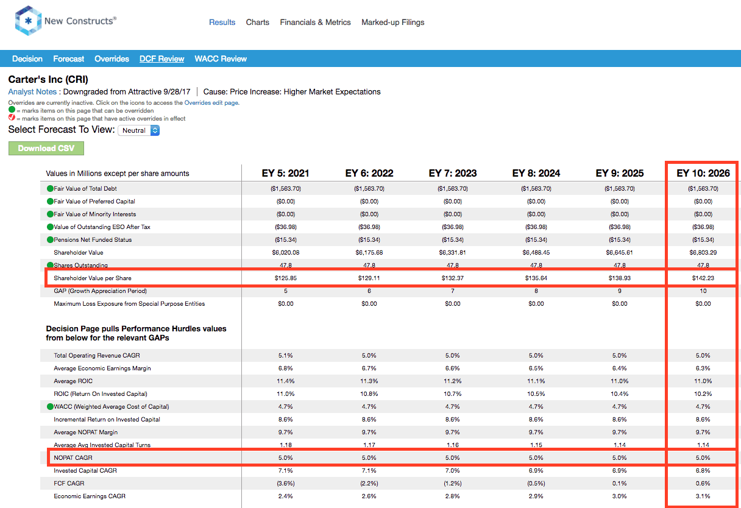Click the Download CSV button
This screenshot has height=508, width=741.
point(46,148)
